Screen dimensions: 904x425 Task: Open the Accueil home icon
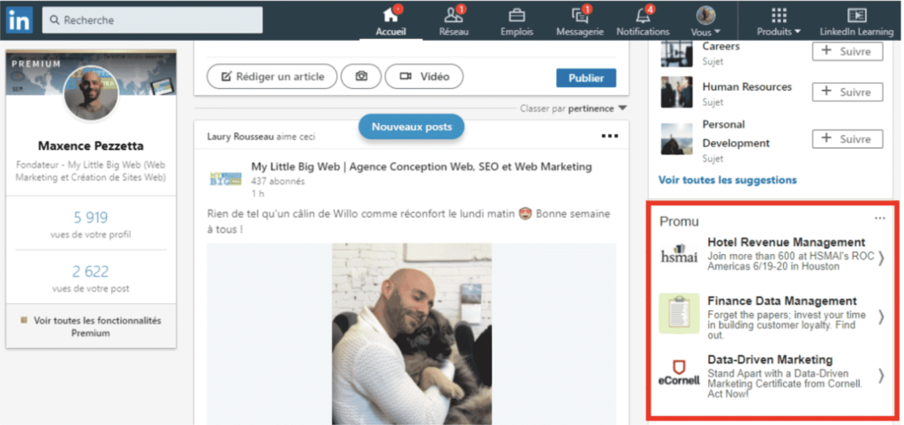pyautogui.click(x=391, y=16)
